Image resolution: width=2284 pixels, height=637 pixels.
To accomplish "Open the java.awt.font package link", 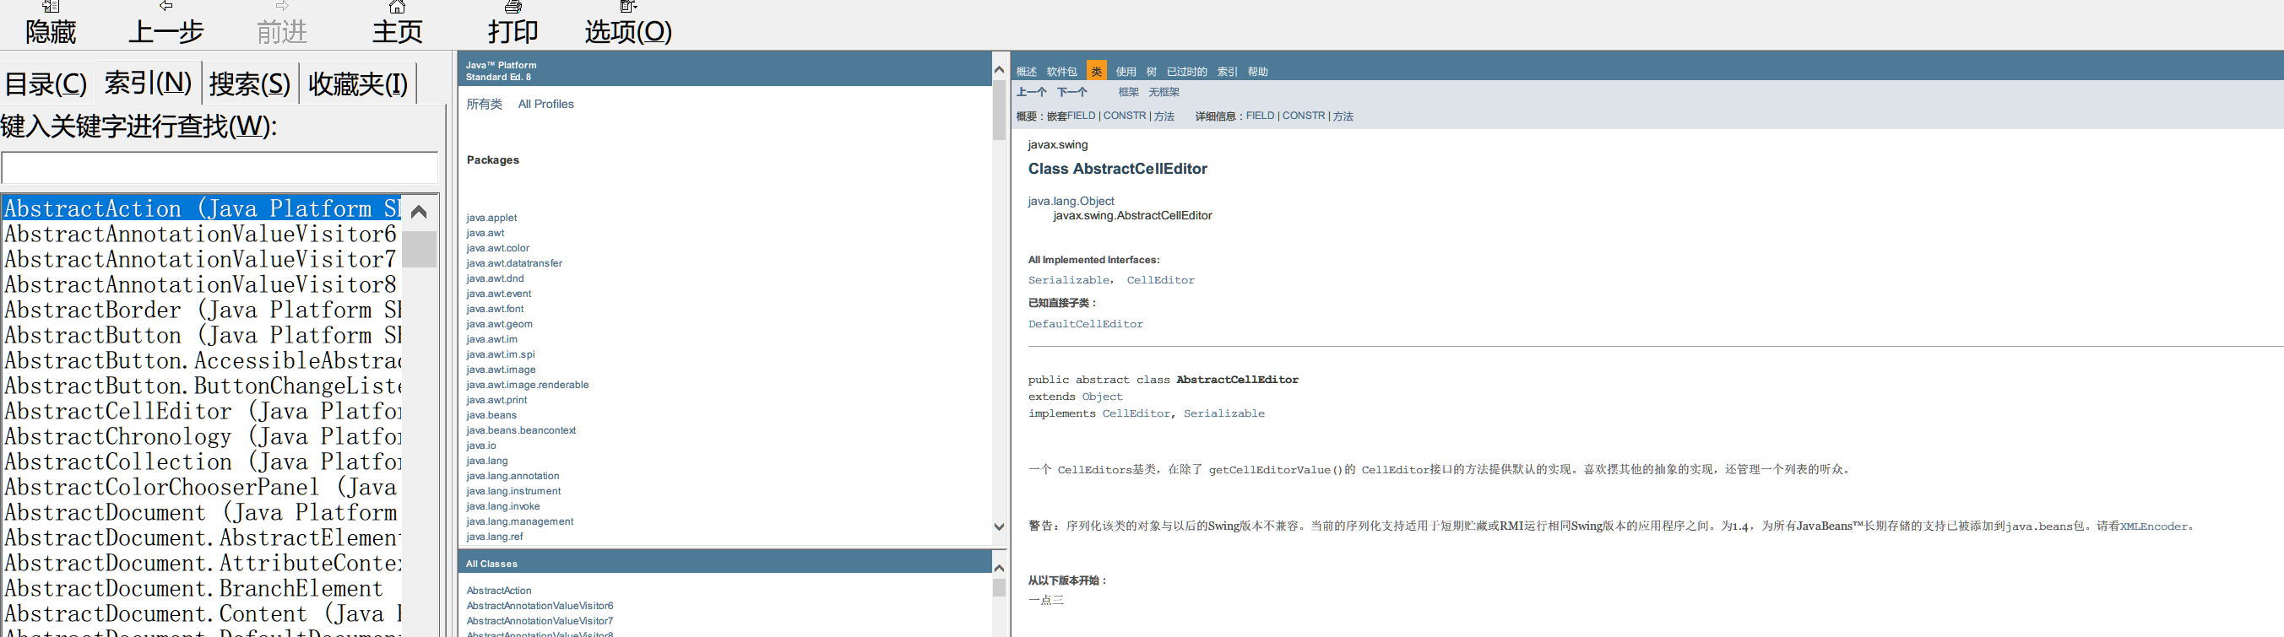I will pos(495,308).
